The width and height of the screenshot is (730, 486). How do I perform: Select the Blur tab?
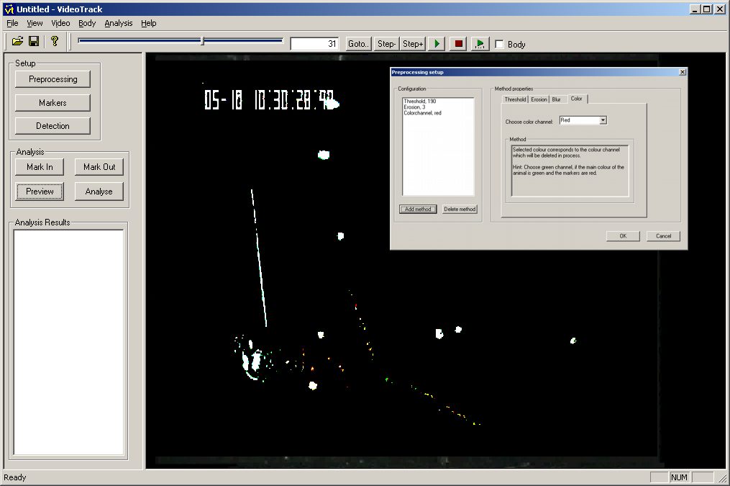tap(556, 99)
